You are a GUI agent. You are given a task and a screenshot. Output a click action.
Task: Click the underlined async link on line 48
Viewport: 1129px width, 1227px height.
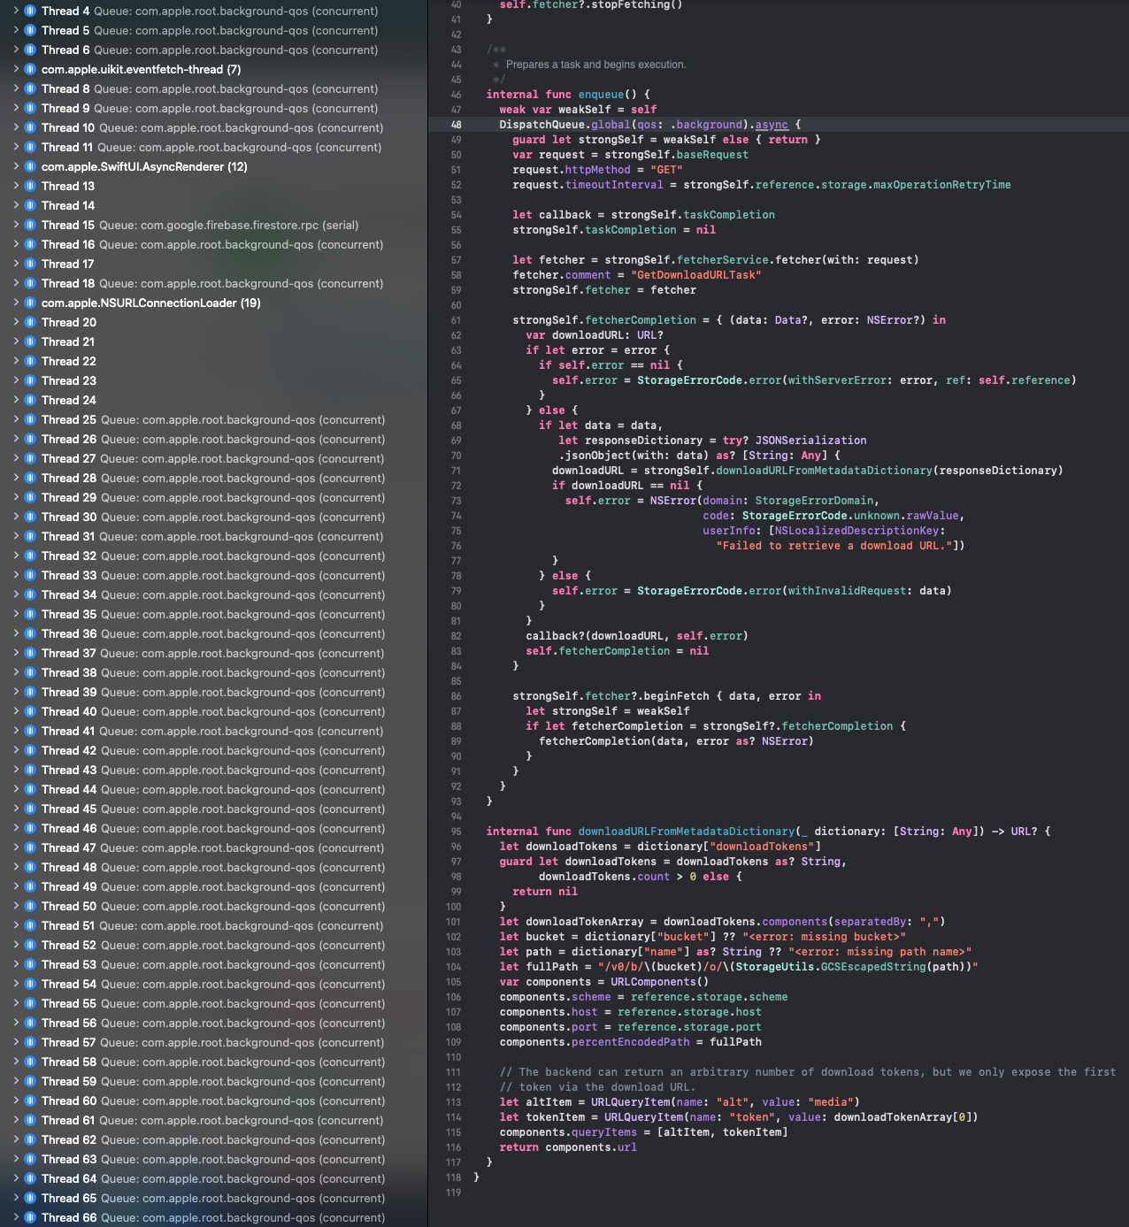(x=770, y=124)
